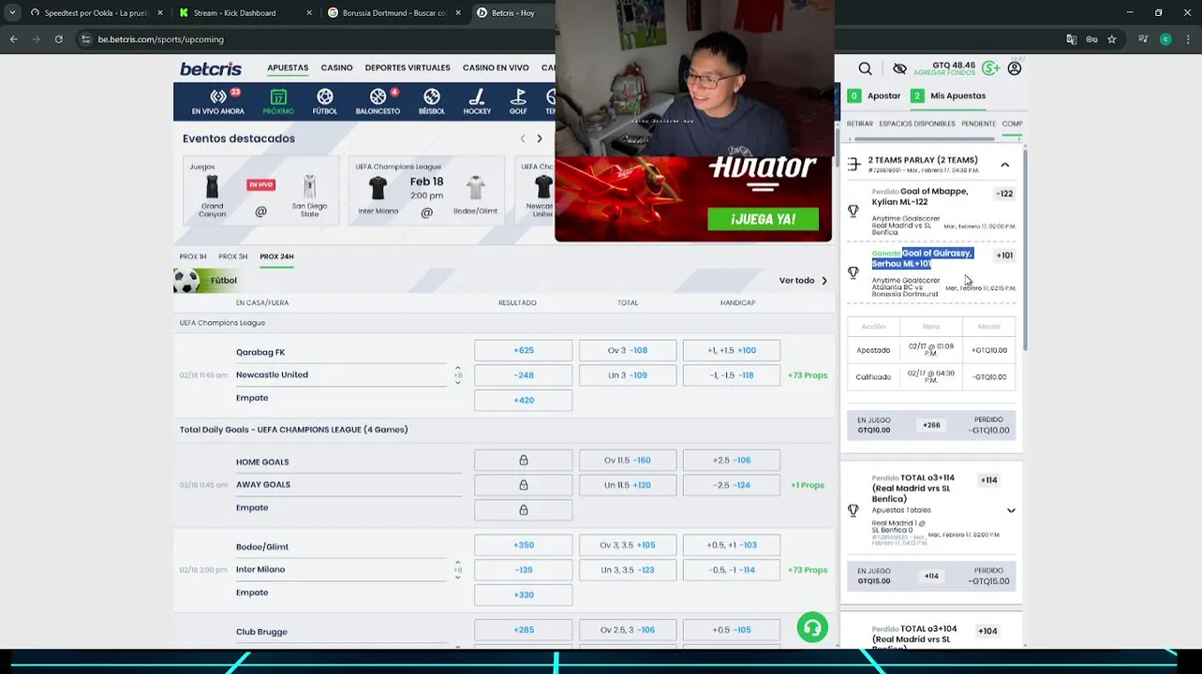Screen dimensions: 1202x674
Task: Click Agregar Fondos link
Action: point(944,73)
